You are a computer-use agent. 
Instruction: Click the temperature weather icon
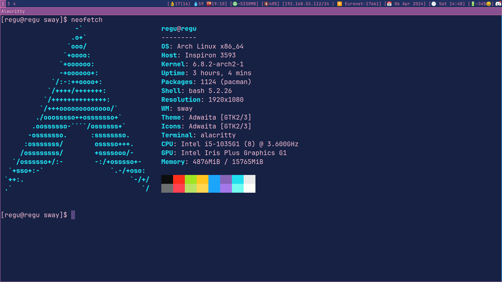172,4
